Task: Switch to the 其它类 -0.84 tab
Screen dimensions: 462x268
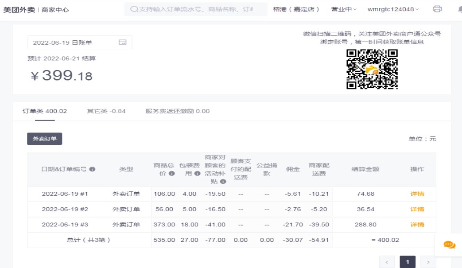Action: pos(106,111)
